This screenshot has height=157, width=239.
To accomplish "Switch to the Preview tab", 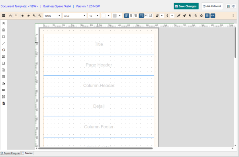I will coord(27,153).
